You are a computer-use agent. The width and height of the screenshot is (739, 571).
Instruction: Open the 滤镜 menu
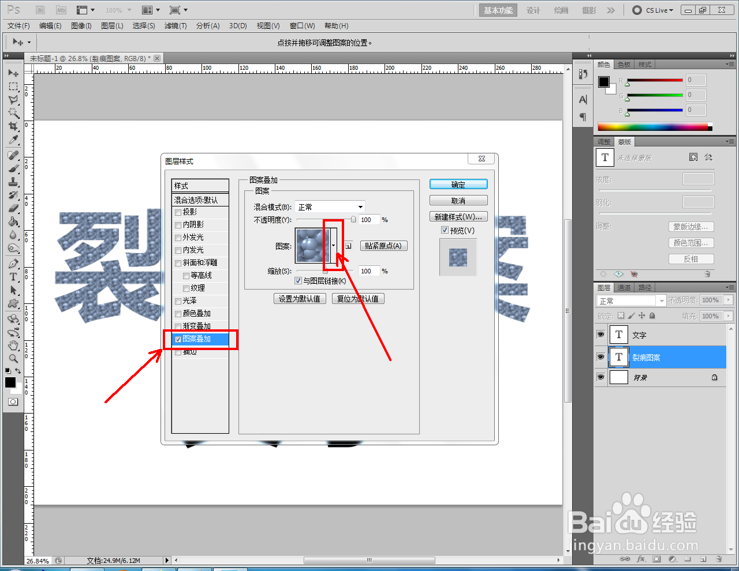click(x=176, y=25)
